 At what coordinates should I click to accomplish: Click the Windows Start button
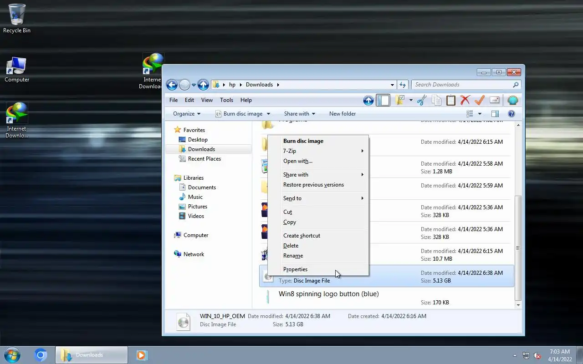tap(12, 355)
